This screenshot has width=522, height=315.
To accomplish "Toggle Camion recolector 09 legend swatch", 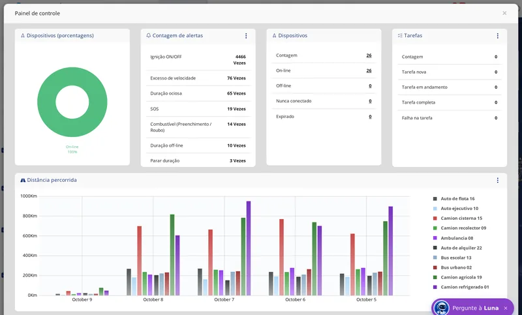I will 435,228.
